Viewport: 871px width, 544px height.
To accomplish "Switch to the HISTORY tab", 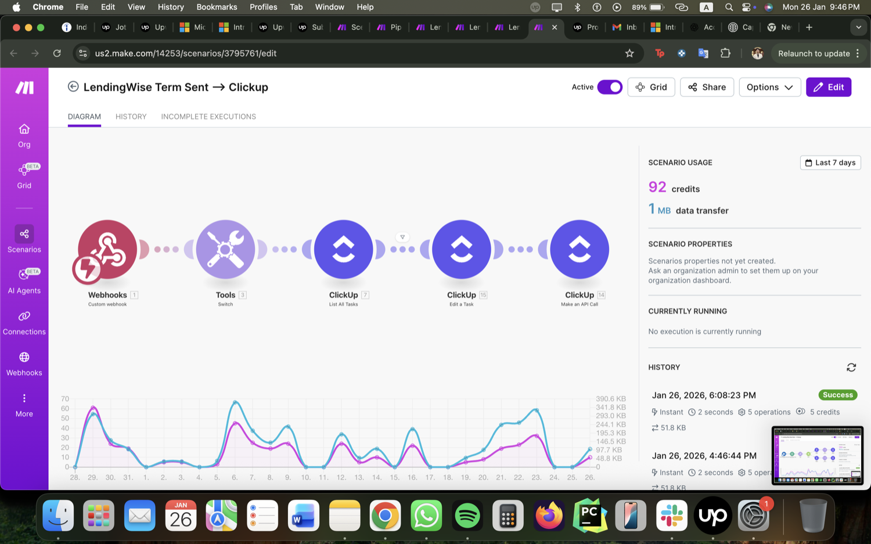I will coord(131,117).
